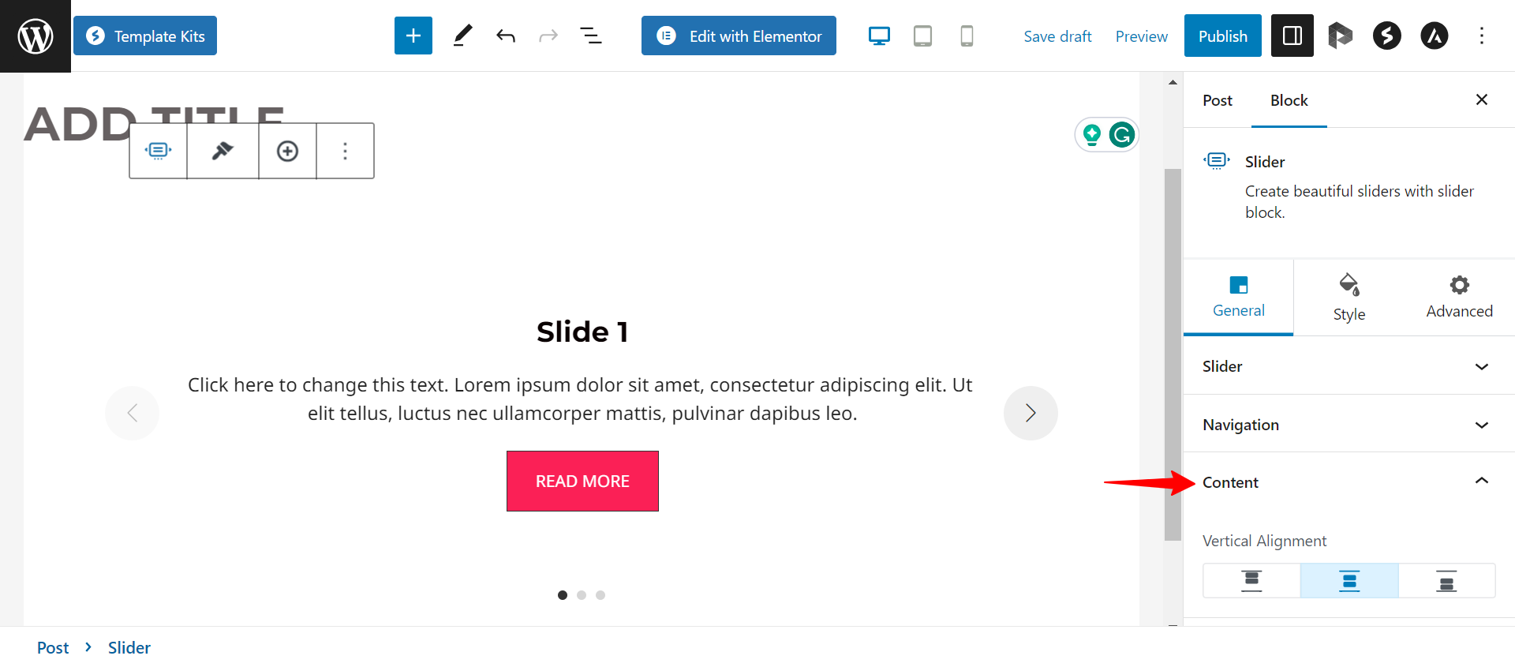The height and width of the screenshot is (667, 1515).
Task: Click the add slide plus icon in block toolbar
Action: click(287, 150)
